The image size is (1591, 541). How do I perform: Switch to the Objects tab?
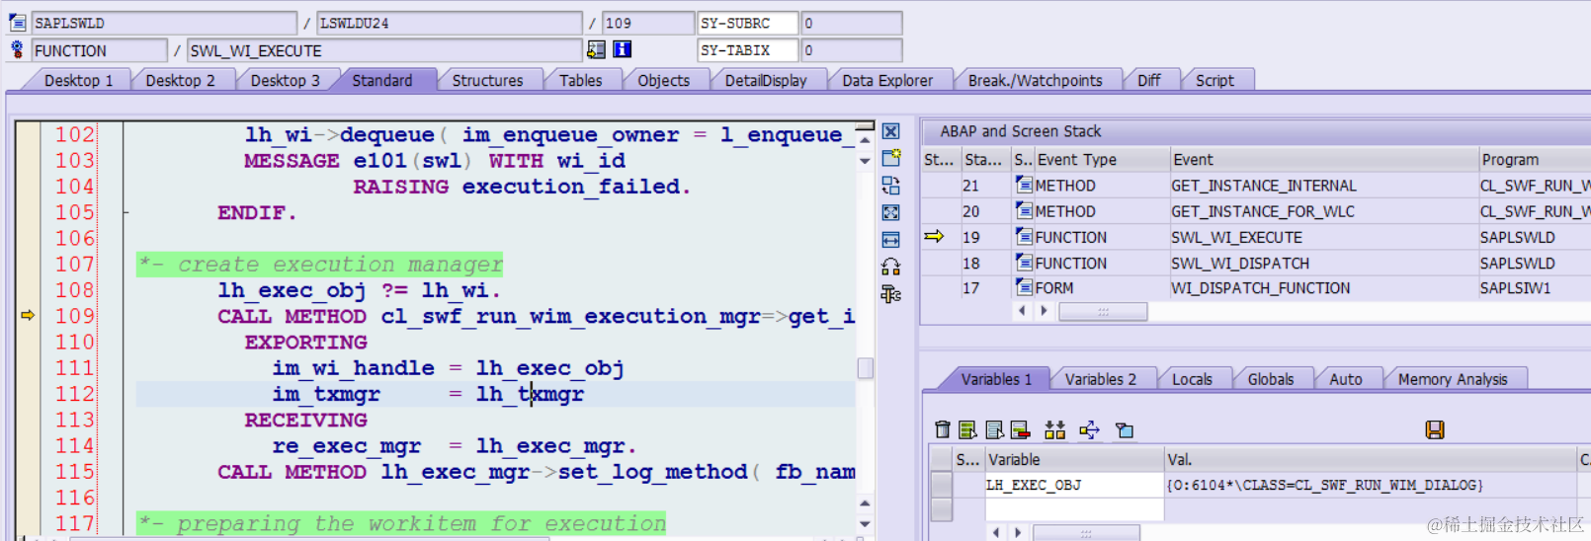pos(663,81)
